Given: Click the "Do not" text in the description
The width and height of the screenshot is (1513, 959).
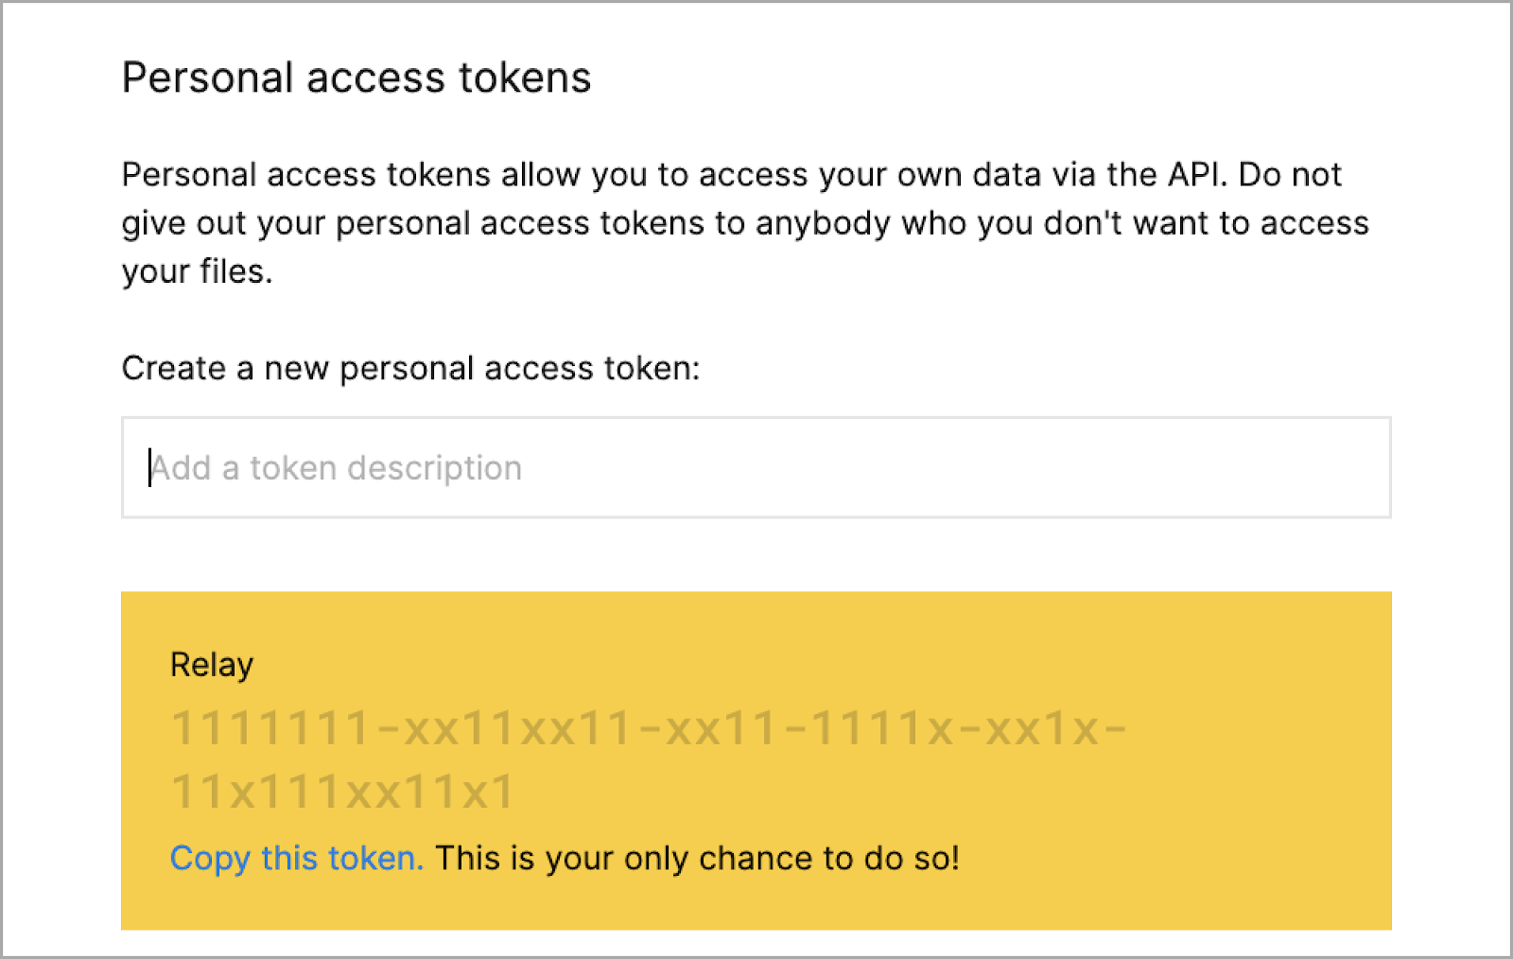Looking at the screenshot, I should point(1290,175).
